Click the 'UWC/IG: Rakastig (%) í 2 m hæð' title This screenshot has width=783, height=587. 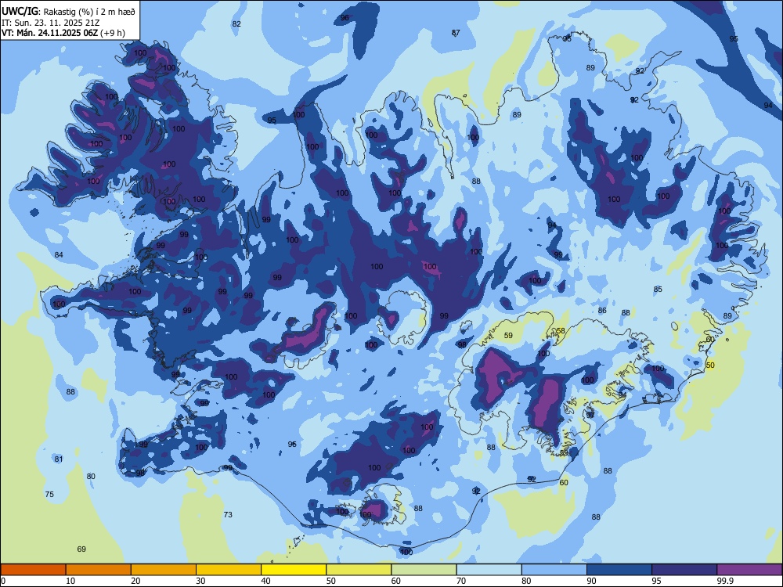pos(68,12)
